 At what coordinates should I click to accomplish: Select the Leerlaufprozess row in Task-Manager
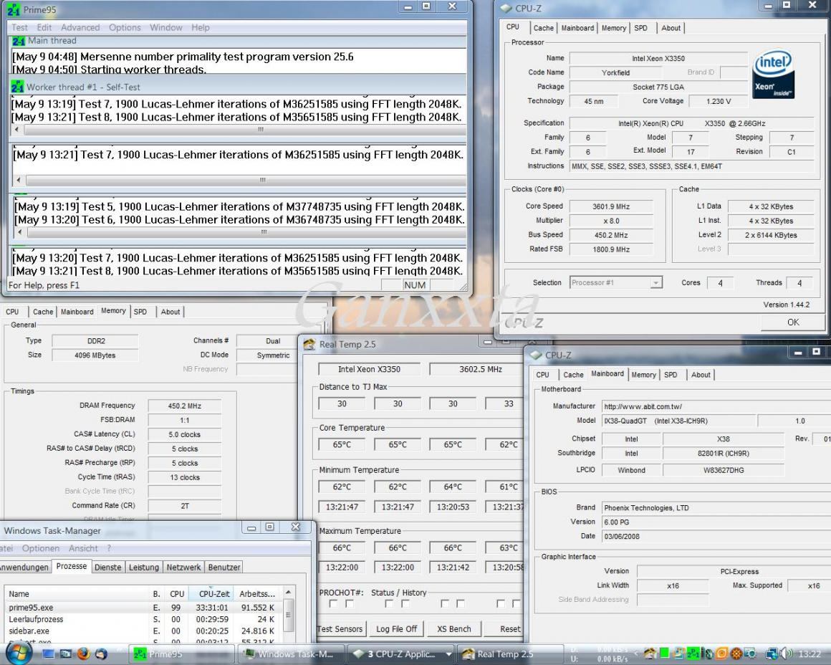coord(143,619)
